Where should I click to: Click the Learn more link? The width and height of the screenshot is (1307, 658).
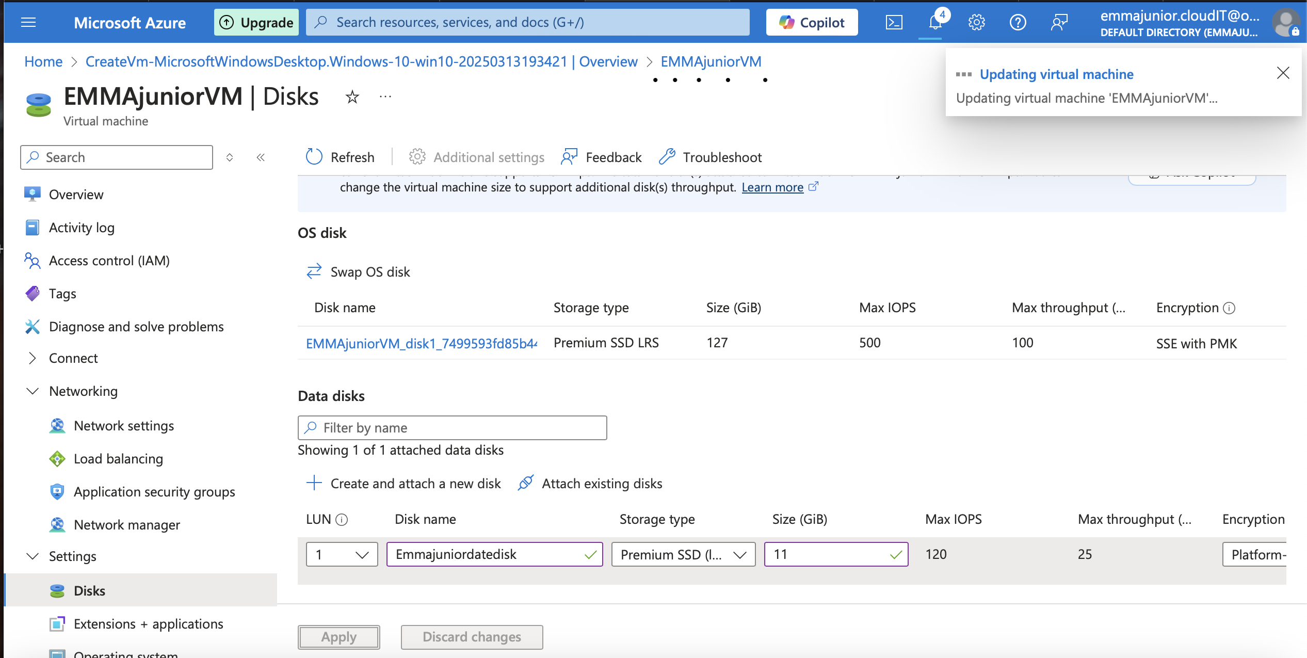[772, 187]
